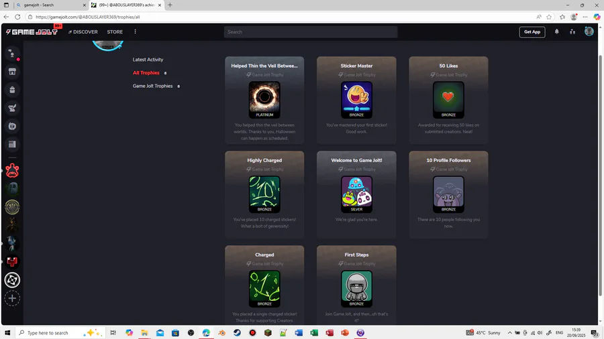Show hidden system tray icons

coord(509,333)
